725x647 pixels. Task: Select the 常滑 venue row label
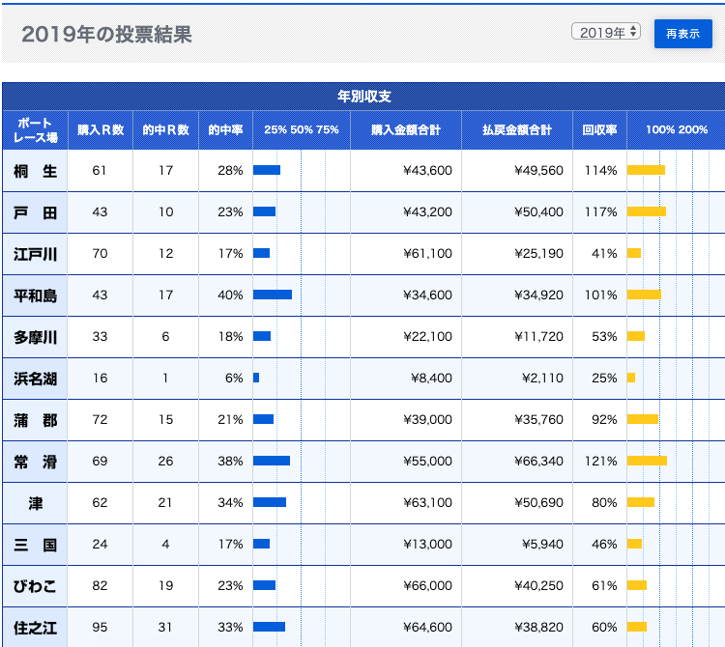coord(35,462)
